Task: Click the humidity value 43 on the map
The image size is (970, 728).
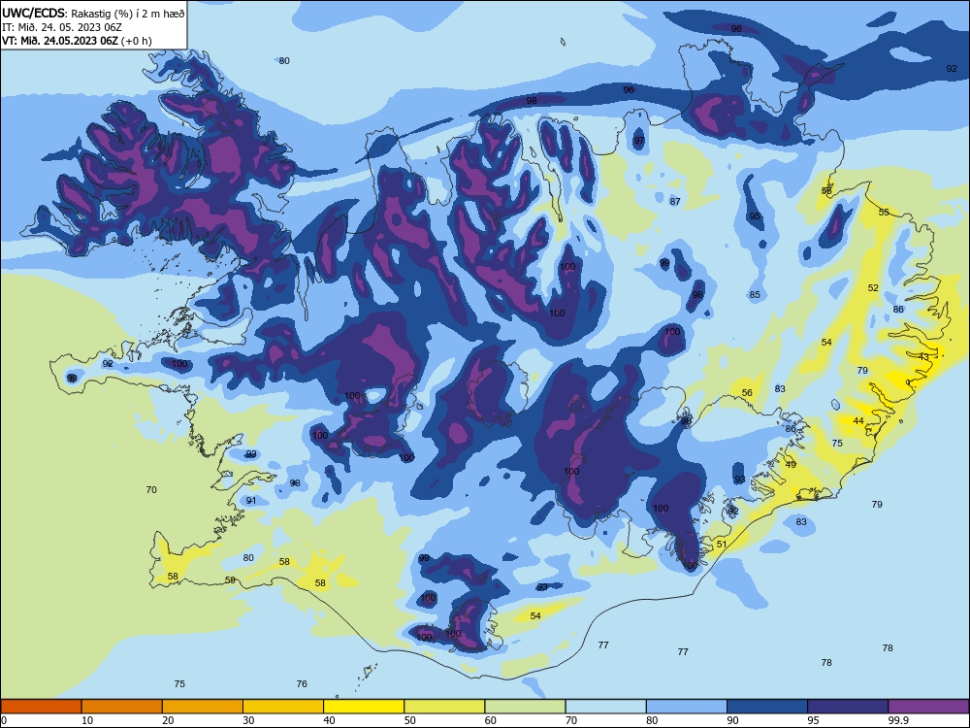Action: pos(923,357)
